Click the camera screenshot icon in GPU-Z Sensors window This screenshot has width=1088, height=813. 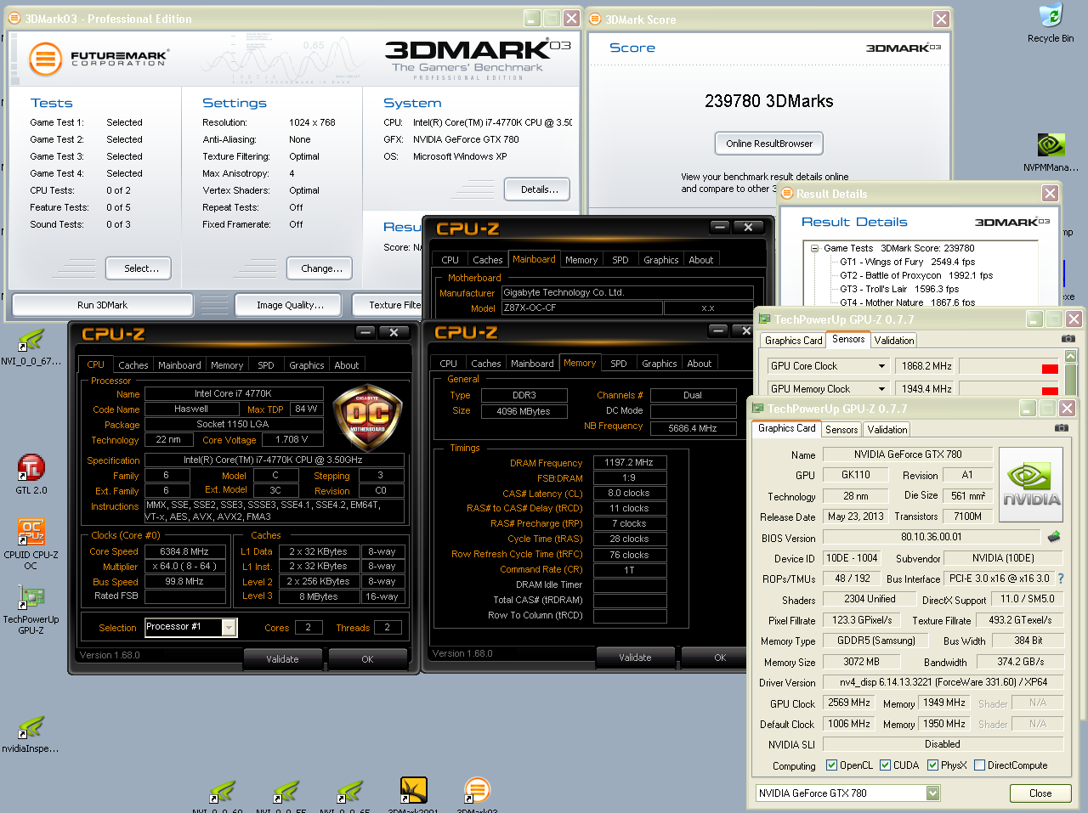(1068, 338)
